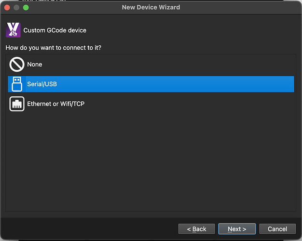Click the New Device Wizard title text
The width and height of the screenshot is (302, 241).
point(151,8)
